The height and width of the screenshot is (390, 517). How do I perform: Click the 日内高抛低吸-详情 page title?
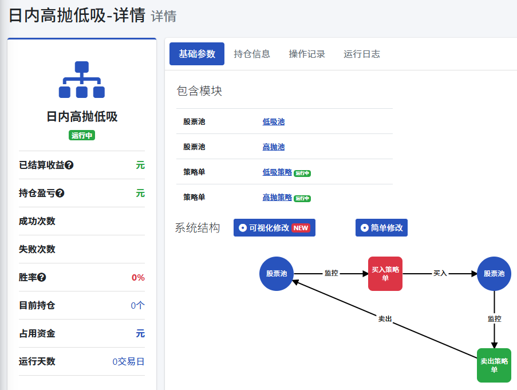pyautogui.click(x=77, y=15)
